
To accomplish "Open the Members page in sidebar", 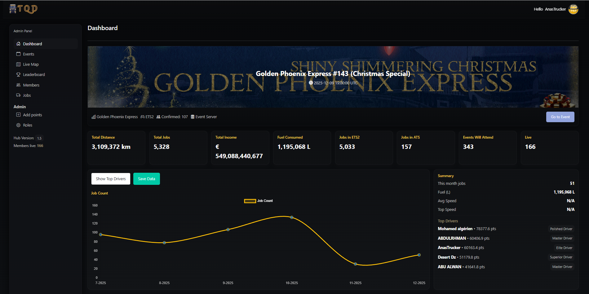I will (31, 85).
